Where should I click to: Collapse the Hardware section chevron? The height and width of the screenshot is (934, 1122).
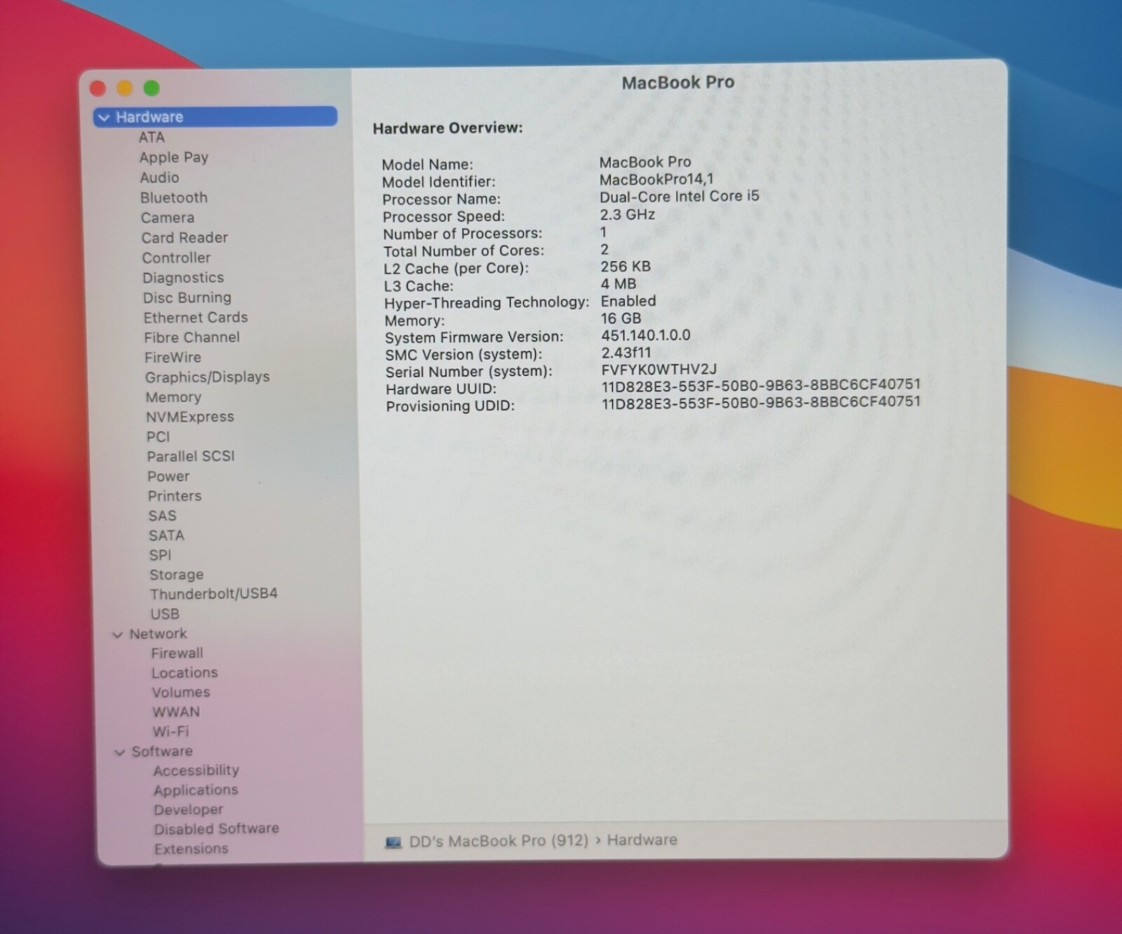[104, 118]
